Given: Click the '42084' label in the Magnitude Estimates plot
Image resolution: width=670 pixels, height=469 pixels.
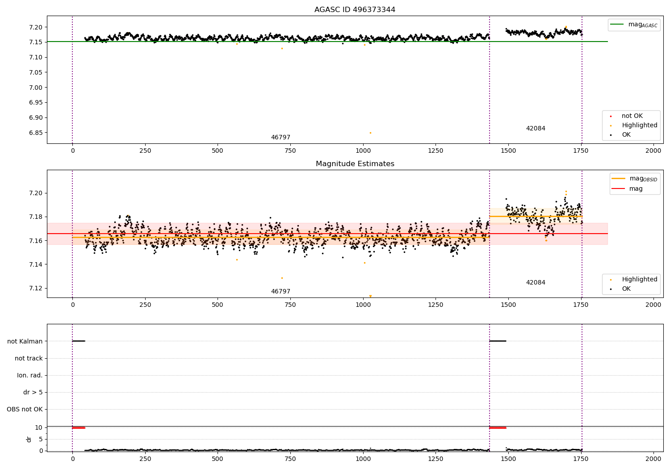Looking at the screenshot, I should (536, 283).
